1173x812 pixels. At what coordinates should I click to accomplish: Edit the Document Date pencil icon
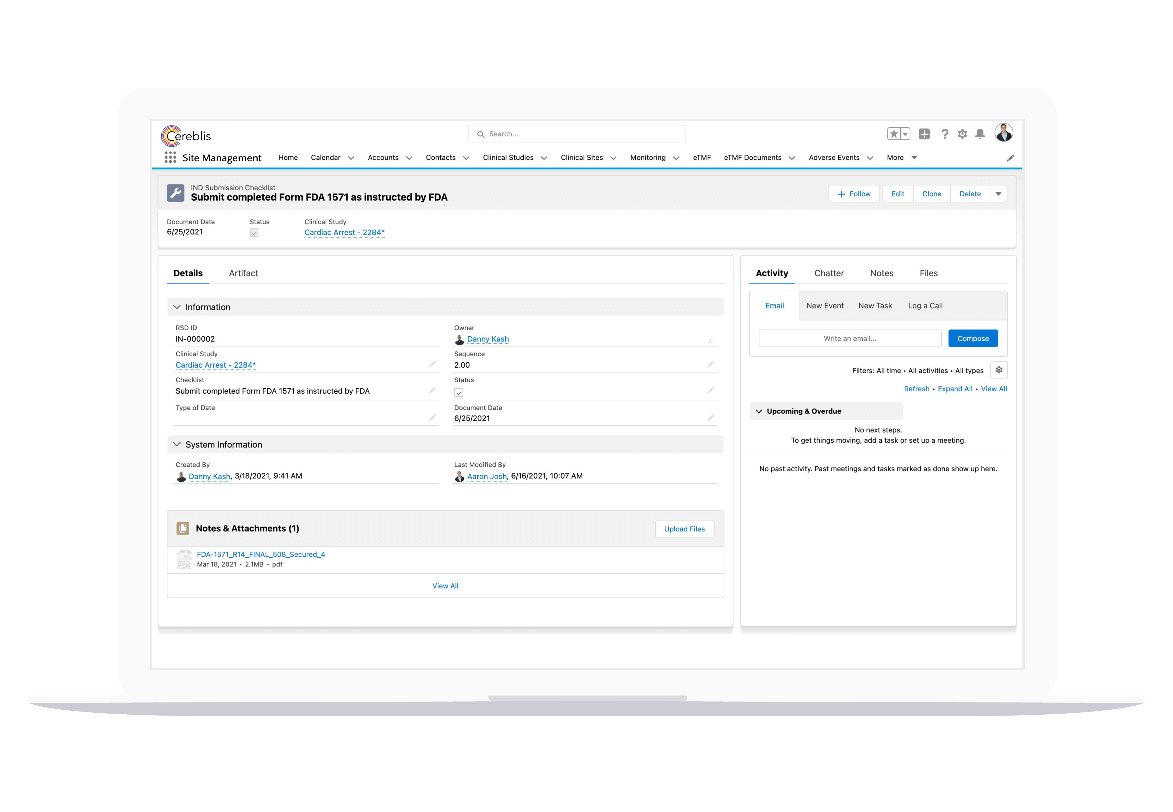(x=711, y=418)
